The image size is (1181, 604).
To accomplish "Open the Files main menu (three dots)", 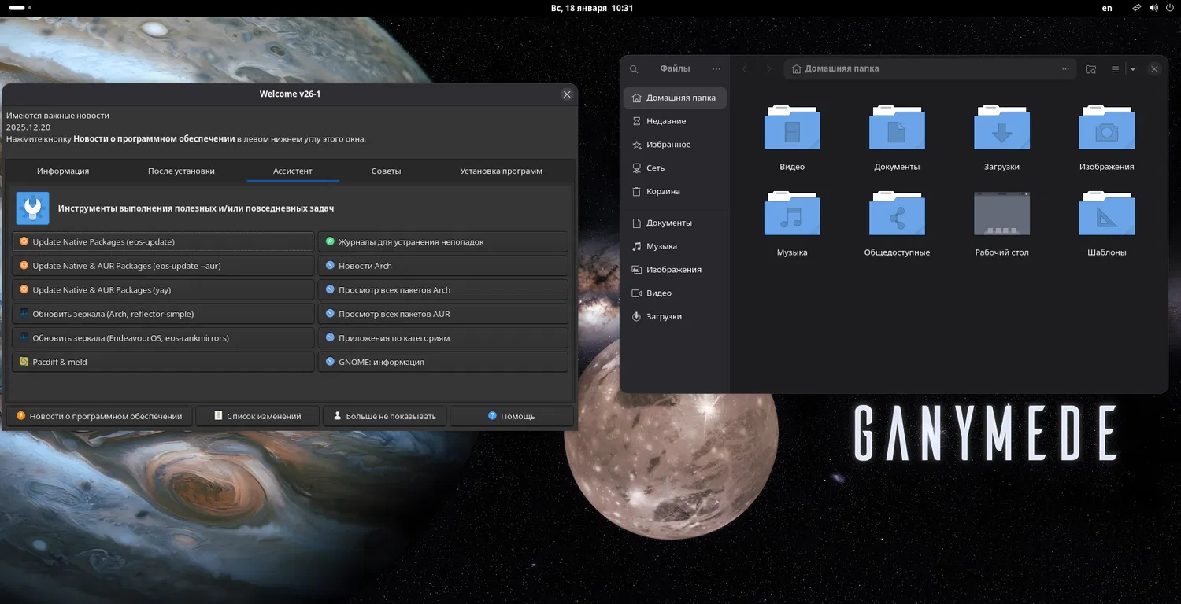I will (x=716, y=69).
